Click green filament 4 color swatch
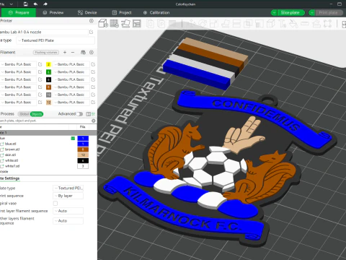 click(48, 71)
